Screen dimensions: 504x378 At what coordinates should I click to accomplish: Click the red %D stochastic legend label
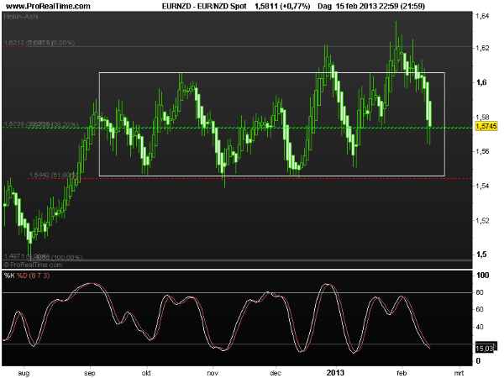click(22, 276)
